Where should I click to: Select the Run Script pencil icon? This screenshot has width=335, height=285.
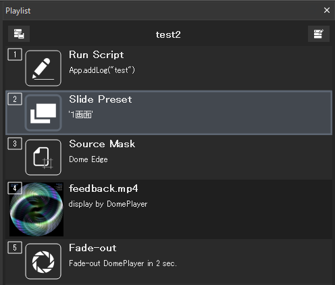pyautogui.click(x=43, y=68)
